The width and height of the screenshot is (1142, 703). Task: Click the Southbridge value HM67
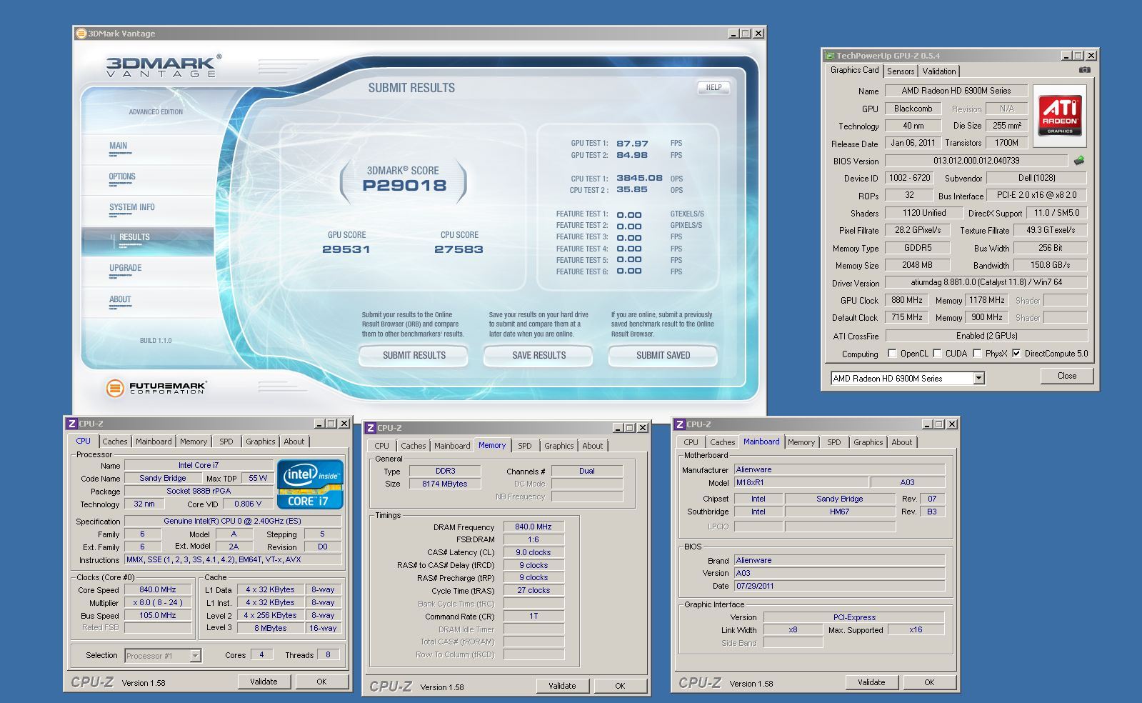(x=840, y=512)
